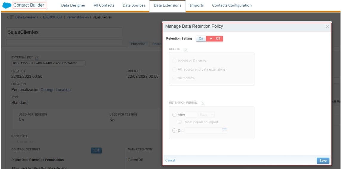Expand the Days unit dropdown
This screenshot has height=171, width=342.
click(207, 115)
